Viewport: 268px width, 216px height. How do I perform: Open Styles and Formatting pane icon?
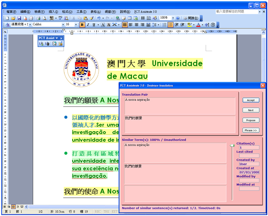(x=8, y=25)
